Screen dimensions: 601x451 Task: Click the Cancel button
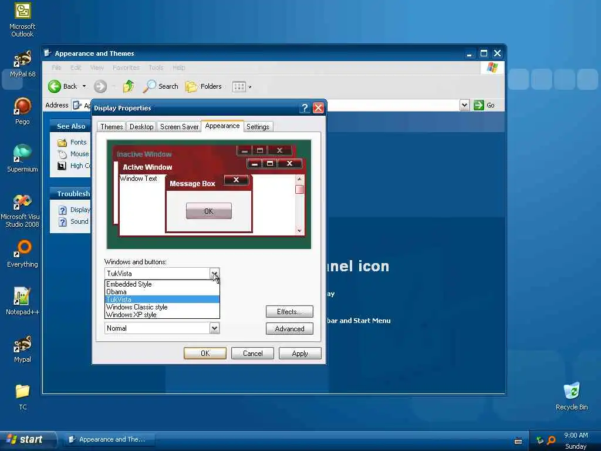(252, 353)
